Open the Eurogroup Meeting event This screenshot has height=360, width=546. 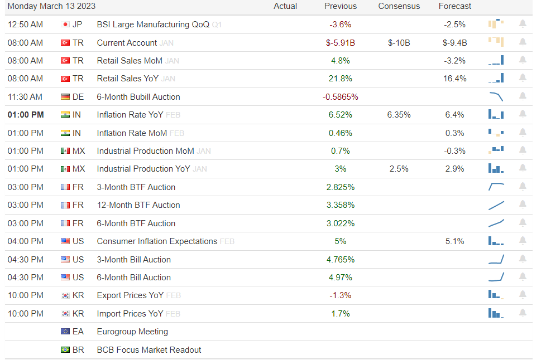point(132,332)
